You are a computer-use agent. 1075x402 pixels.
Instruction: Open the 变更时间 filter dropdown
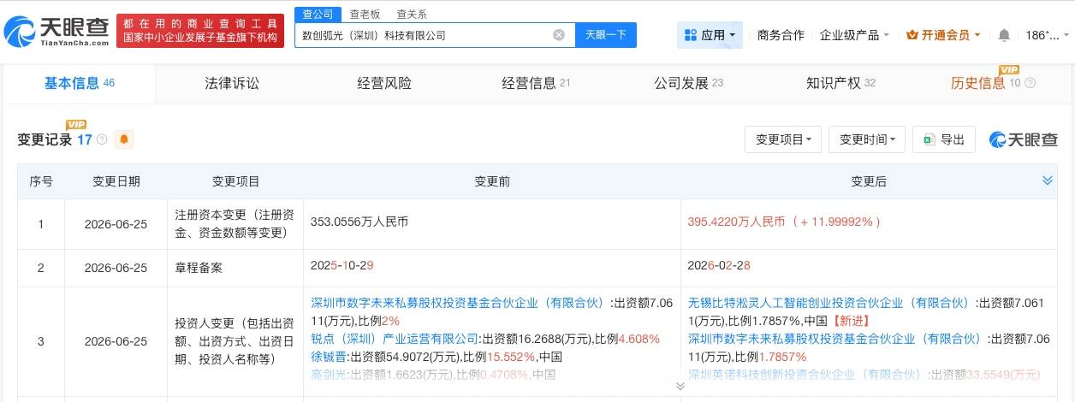pyautogui.click(x=867, y=139)
